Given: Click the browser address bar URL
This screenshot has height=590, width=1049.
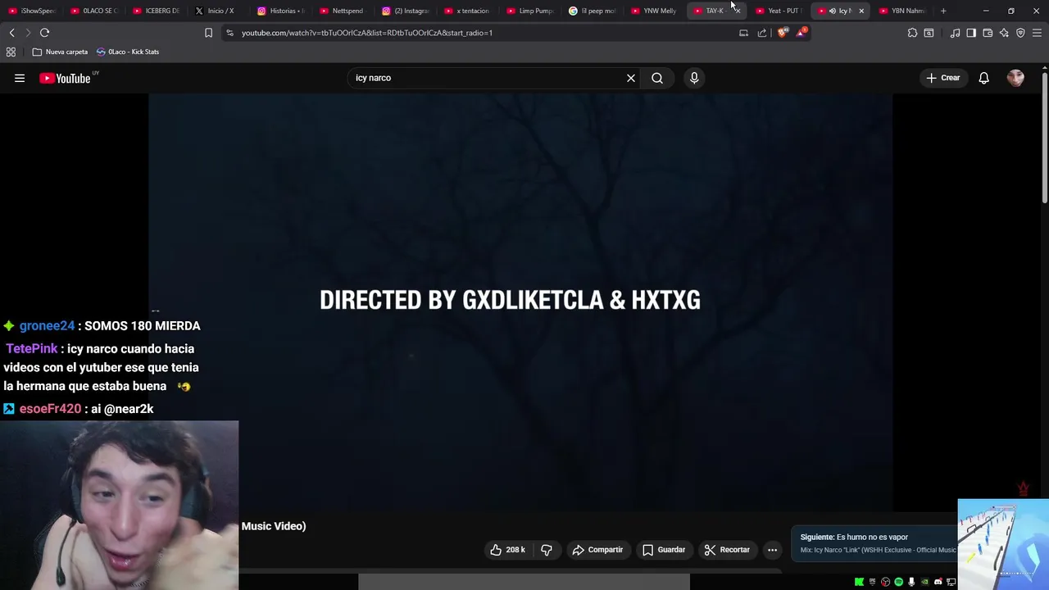Looking at the screenshot, I should pyautogui.click(x=367, y=33).
